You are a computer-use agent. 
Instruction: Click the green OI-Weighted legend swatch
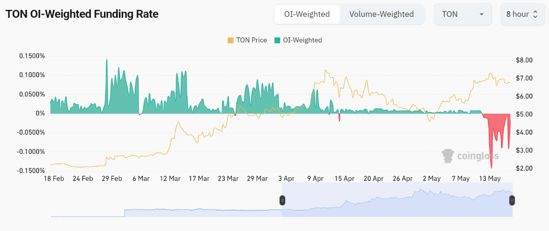click(277, 40)
